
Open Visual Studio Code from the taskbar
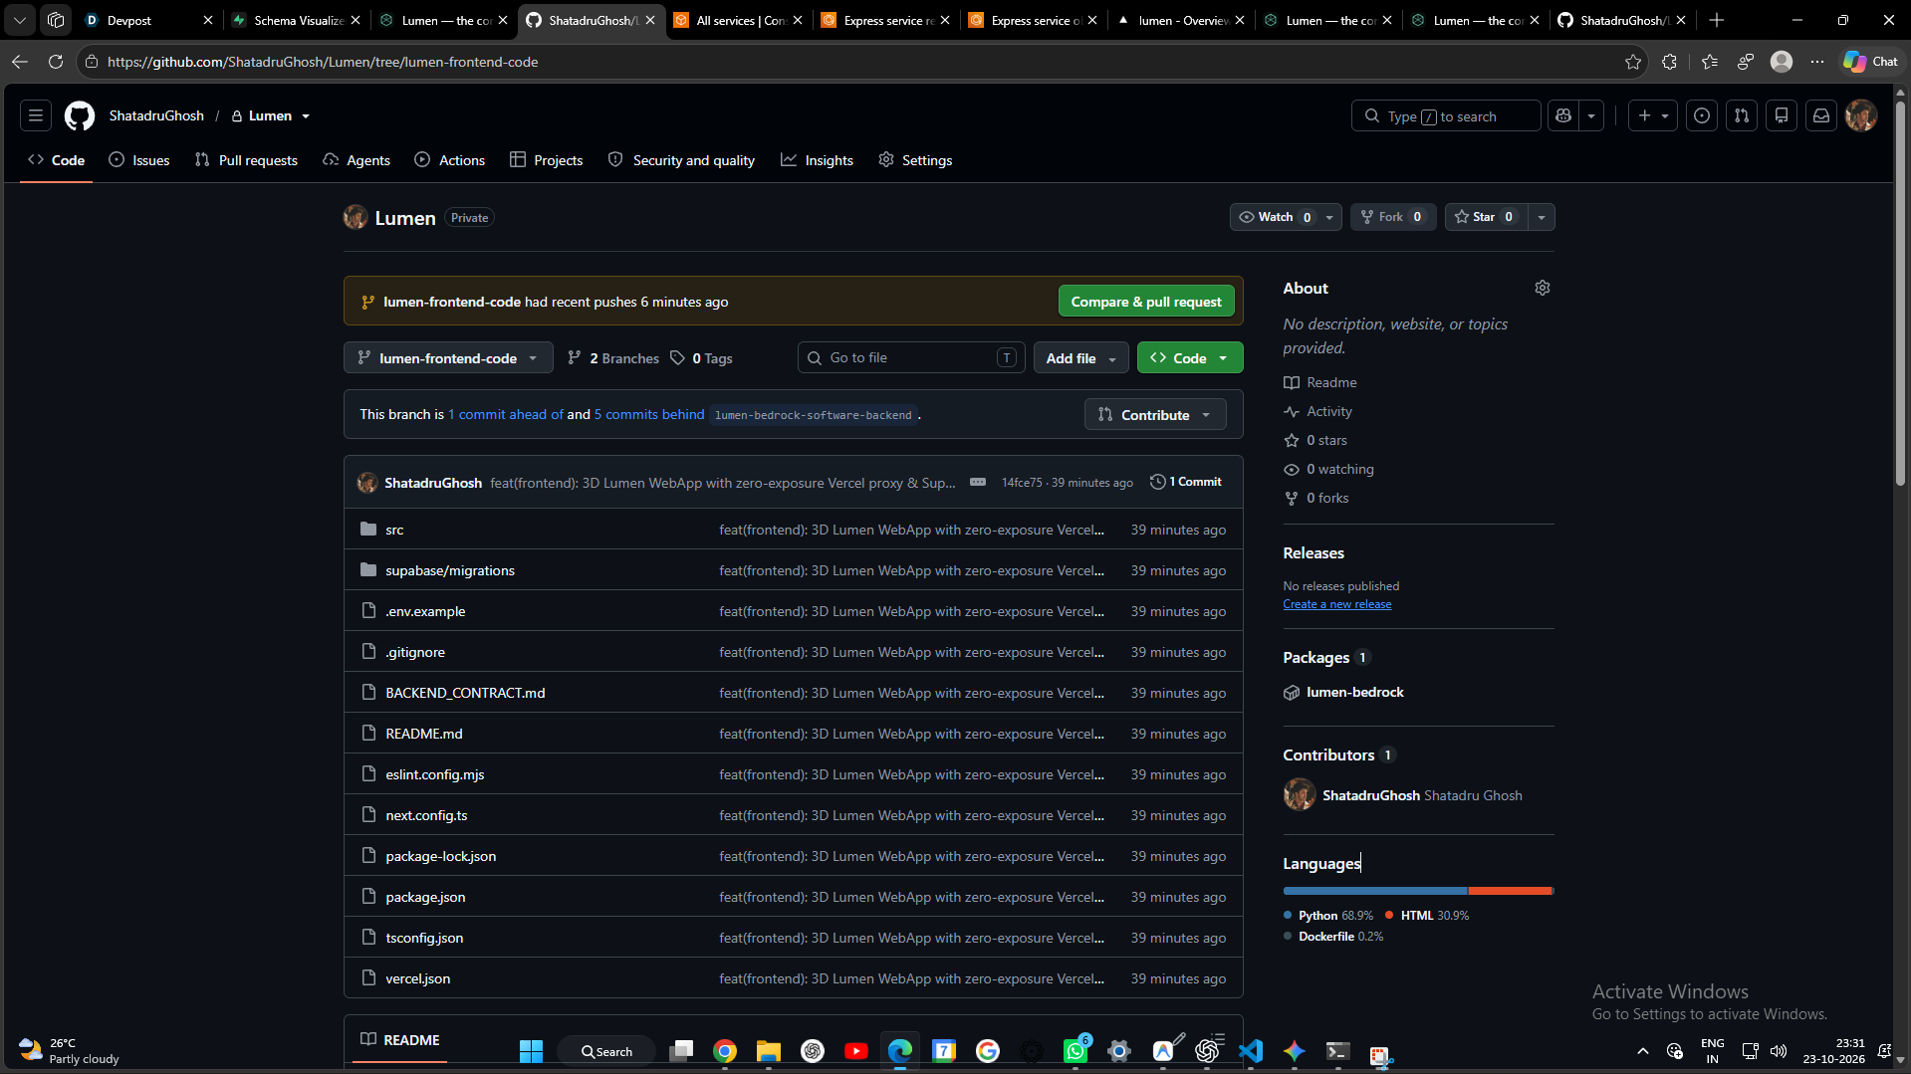pos(1251,1051)
